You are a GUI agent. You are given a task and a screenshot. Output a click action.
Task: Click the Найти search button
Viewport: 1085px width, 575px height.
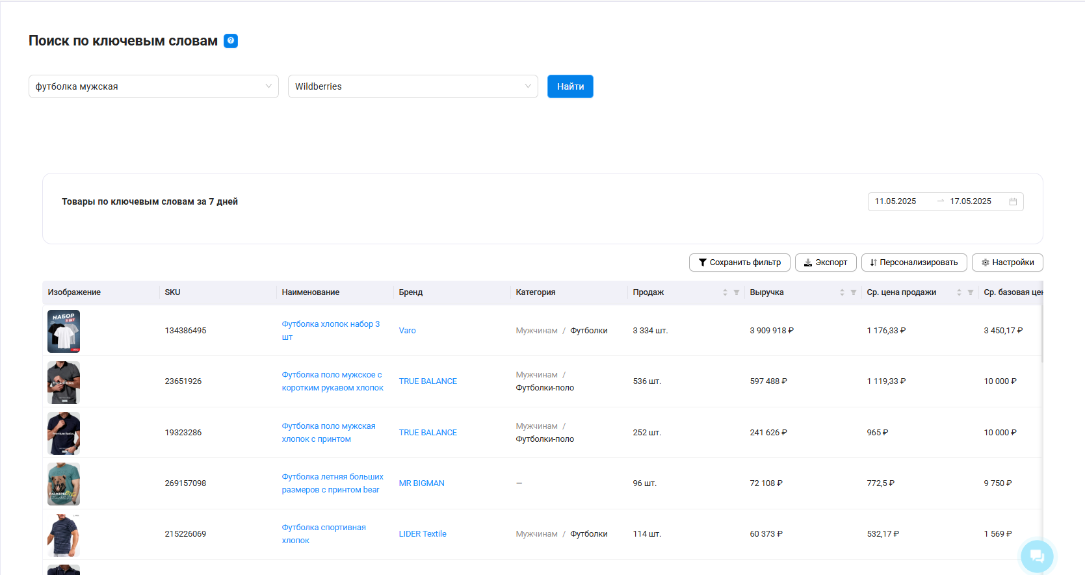click(x=570, y=86)
